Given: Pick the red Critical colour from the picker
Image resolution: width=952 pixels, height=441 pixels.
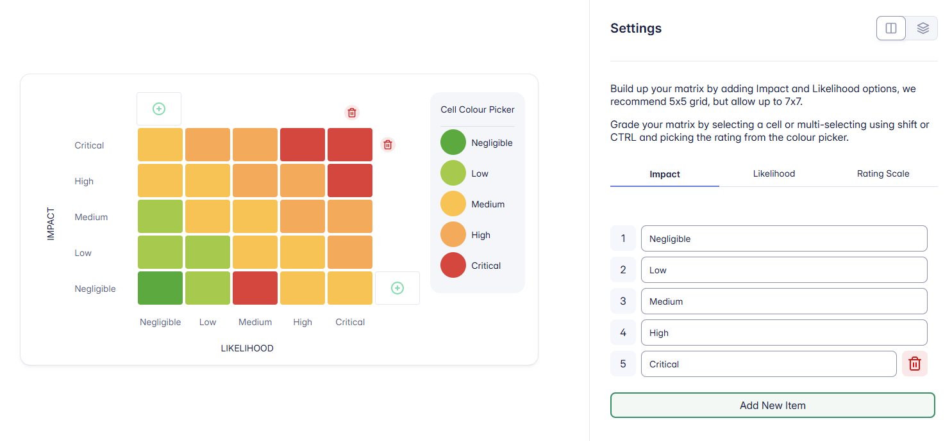Looking at the screenshot, I should click(453, 265).
